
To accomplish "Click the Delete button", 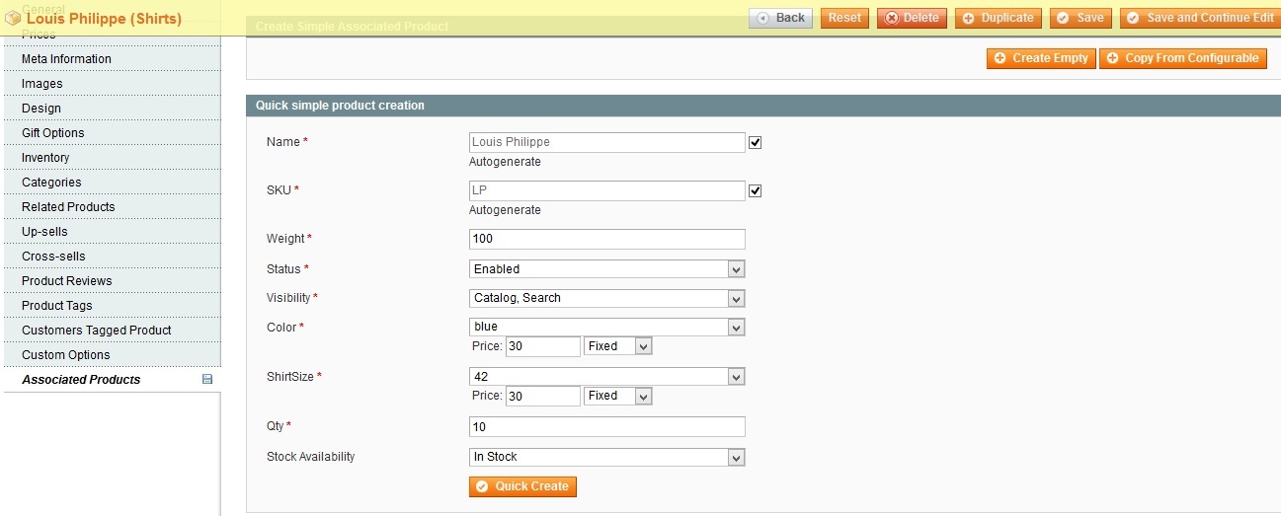I will (x=912, y=18).
